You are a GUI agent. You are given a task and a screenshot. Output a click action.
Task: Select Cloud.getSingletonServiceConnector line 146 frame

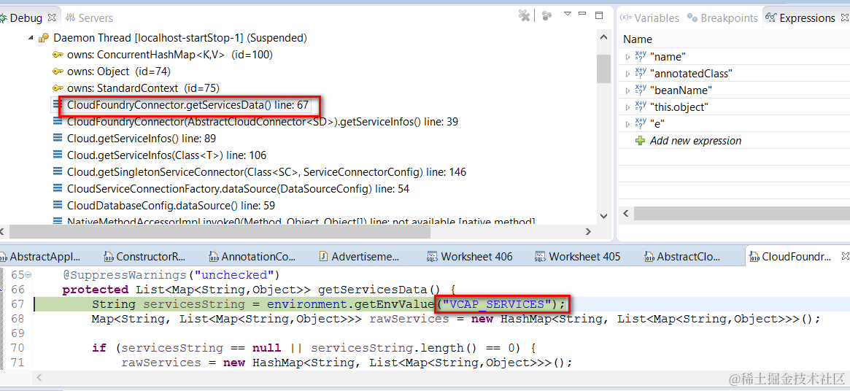[266, 172]
